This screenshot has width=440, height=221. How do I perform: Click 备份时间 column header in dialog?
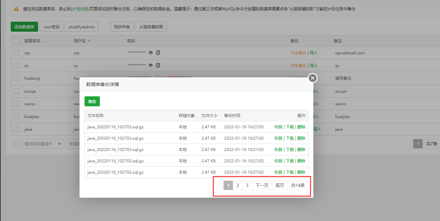point(232,116)
